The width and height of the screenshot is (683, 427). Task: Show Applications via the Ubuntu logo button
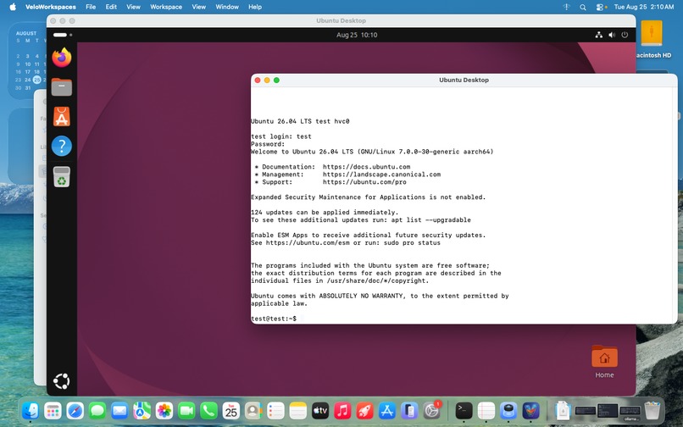[x=61, y=380]
